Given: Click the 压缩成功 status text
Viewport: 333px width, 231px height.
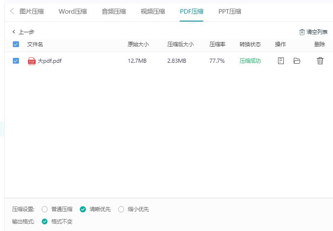Looking at the screenshot, I should [250, 61].
